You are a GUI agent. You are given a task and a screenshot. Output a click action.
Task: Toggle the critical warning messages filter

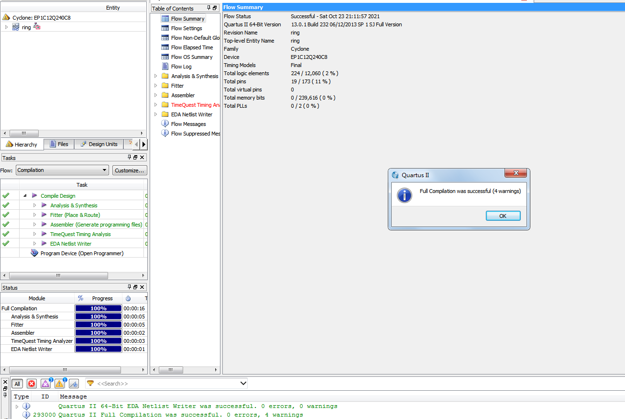46,383
